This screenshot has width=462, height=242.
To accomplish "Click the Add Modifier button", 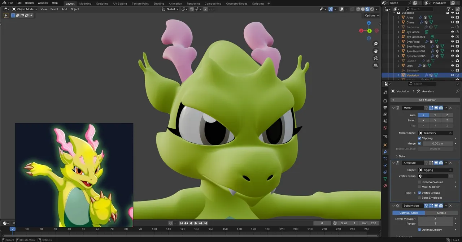I will 425,100.
